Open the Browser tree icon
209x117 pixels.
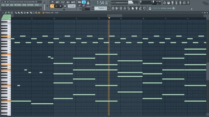(129, 8)
